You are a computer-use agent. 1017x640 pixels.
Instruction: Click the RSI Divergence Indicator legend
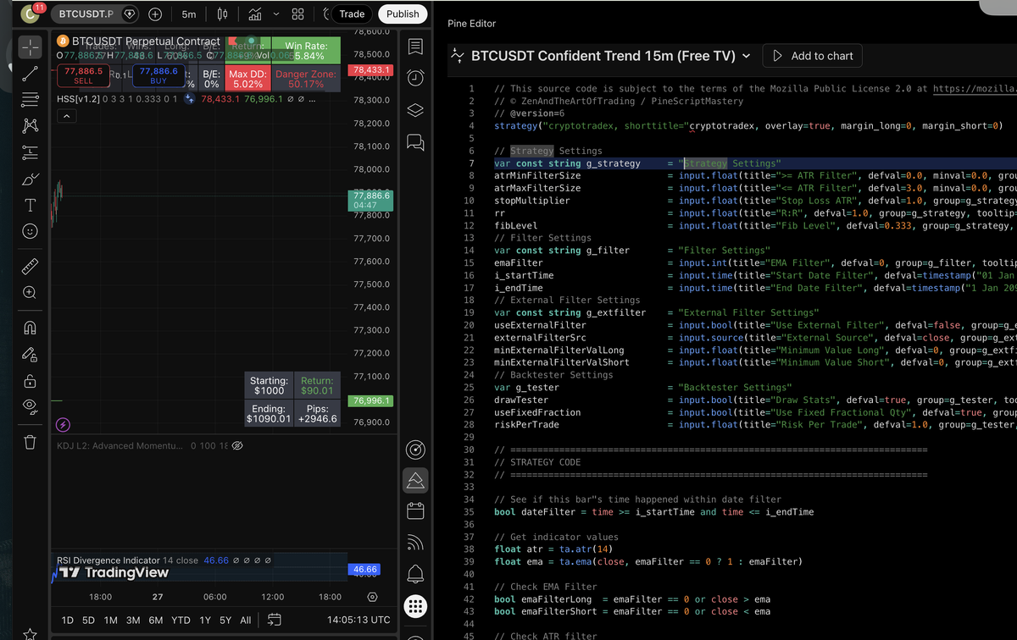click(x=109, y=560)
